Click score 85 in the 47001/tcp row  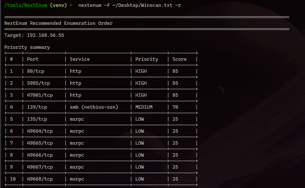[175, 95]
